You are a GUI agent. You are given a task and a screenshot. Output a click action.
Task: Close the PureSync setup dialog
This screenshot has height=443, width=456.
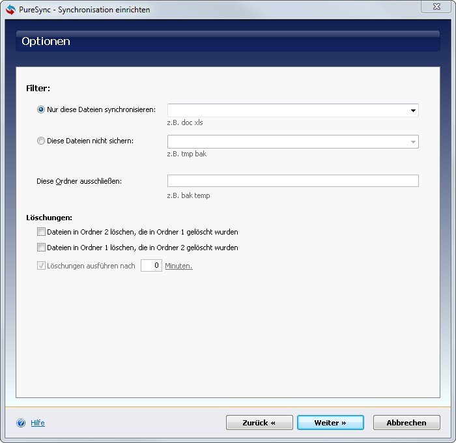point(437,7)
